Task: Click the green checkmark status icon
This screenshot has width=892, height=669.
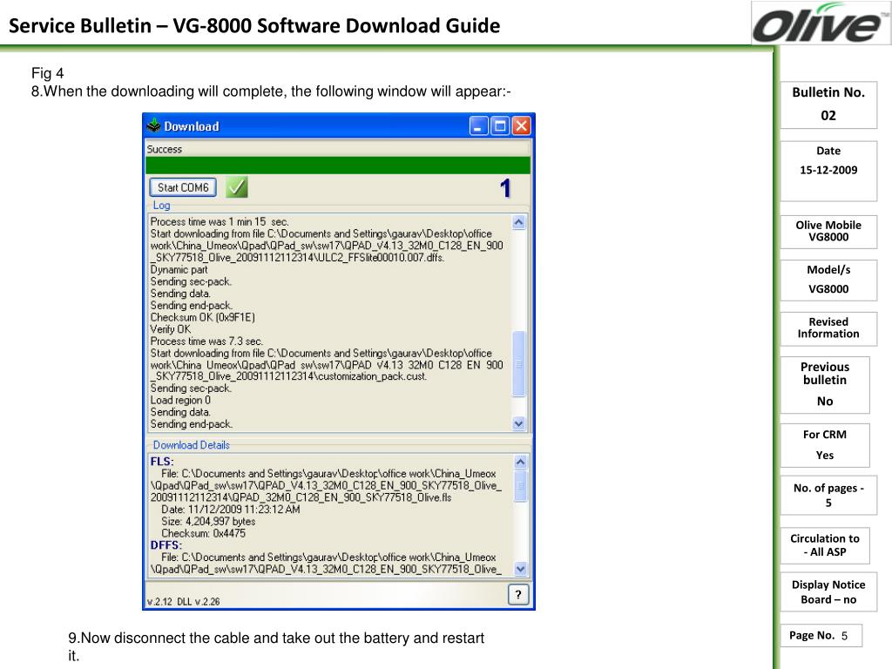Action: pos(236,187)
